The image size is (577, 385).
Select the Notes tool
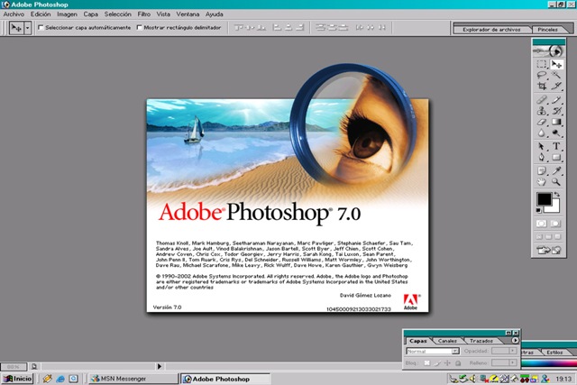pos(541,170)
